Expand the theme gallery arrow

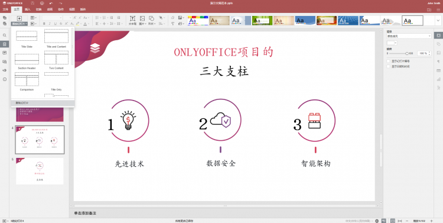438,20
